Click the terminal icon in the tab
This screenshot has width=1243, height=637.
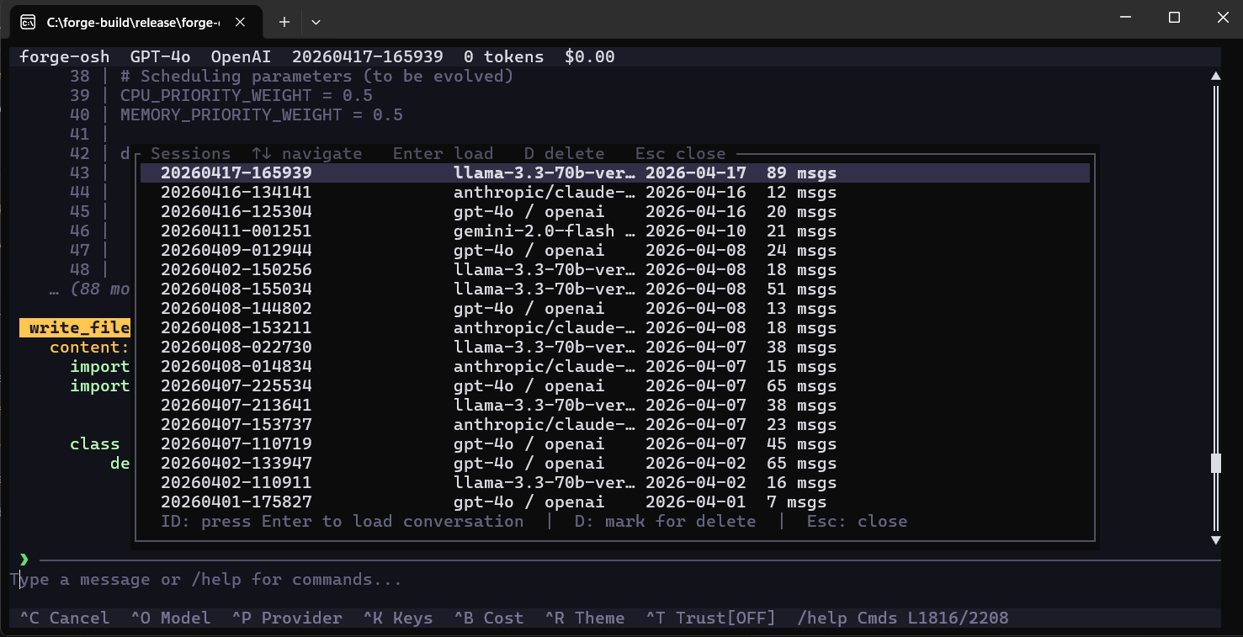point(28,22)
